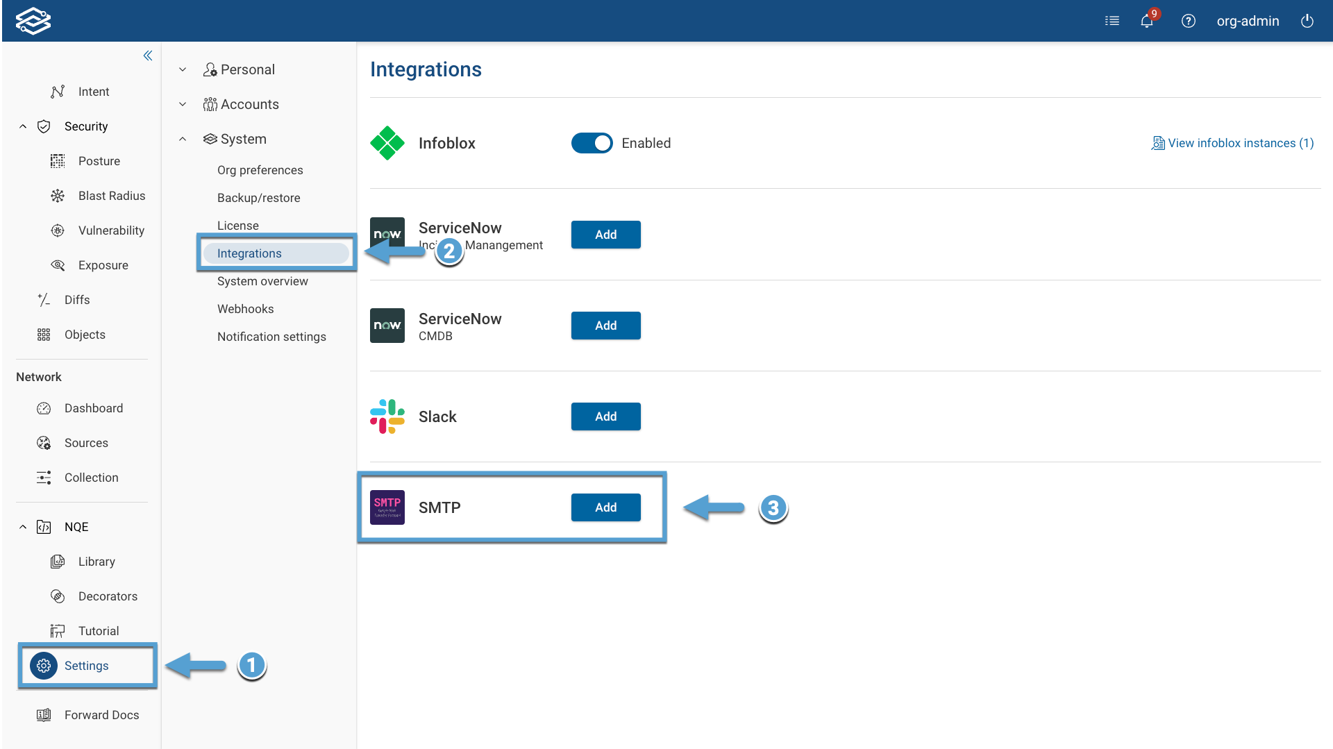The height and width of the screenshot is (749, 1333).
Task: Open the Backup/restore page
Action: (x=258, y=197)
